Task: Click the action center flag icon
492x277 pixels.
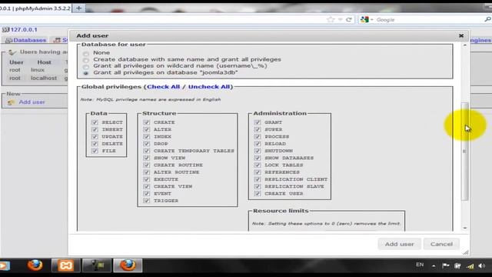Action: [x=445, y=266]
